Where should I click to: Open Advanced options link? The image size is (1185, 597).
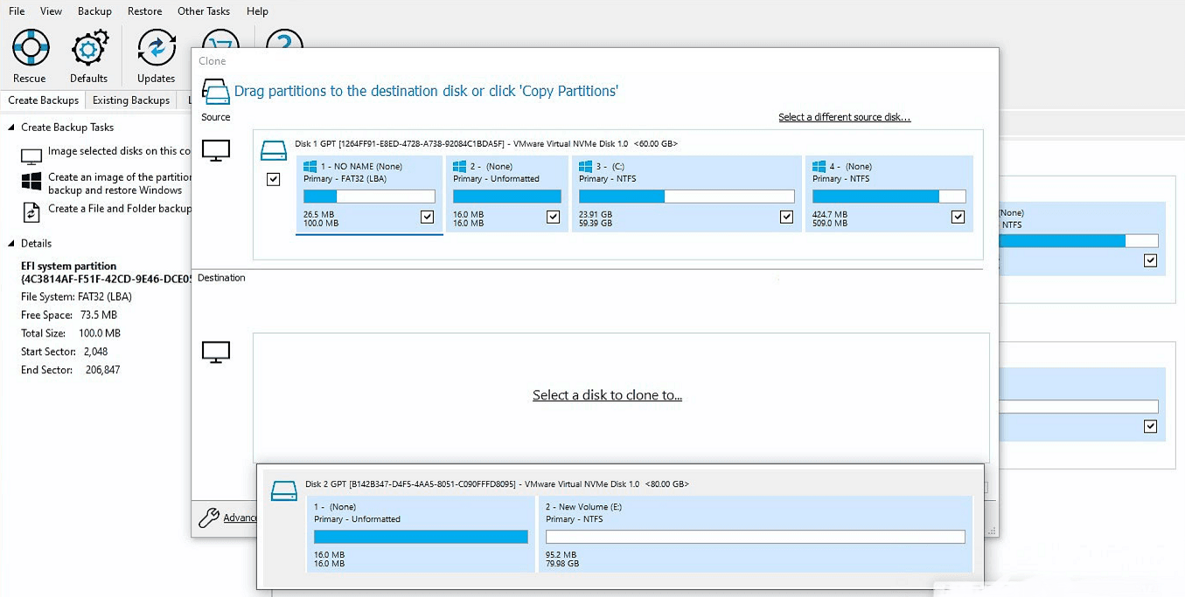pyautogui.click(x=240, y=517)
